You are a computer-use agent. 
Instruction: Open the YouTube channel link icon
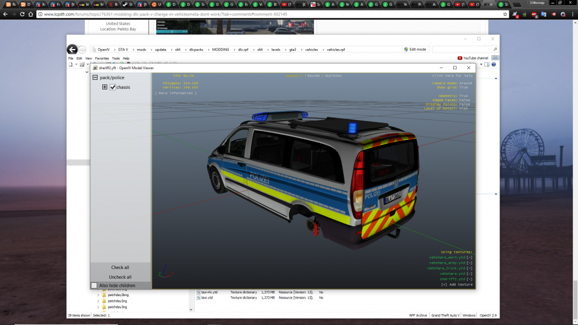point(460,58)
